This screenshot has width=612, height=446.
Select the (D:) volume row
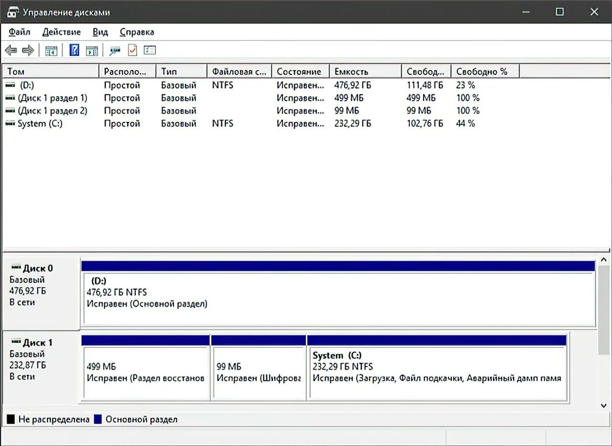tap(261, 85)
